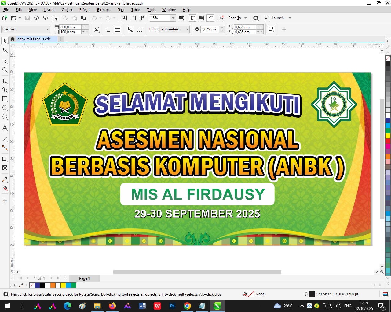This screenshot has height=312, width=391.
Task: Switch page to portrait orientation
Action: pos(108,29)
